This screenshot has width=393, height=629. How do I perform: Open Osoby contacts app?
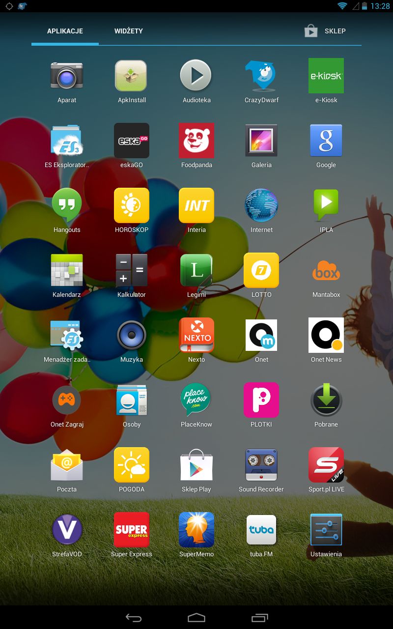(x=132, y=400)
